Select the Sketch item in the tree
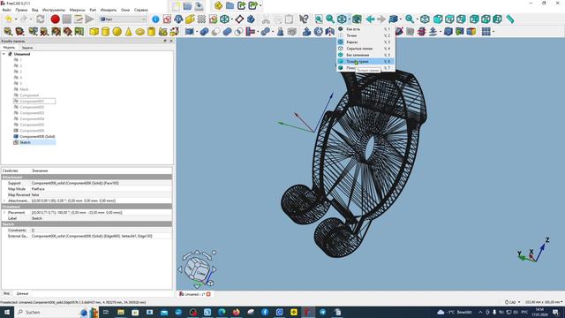Viewport: 565px width, 318px height. click(26, 142)
